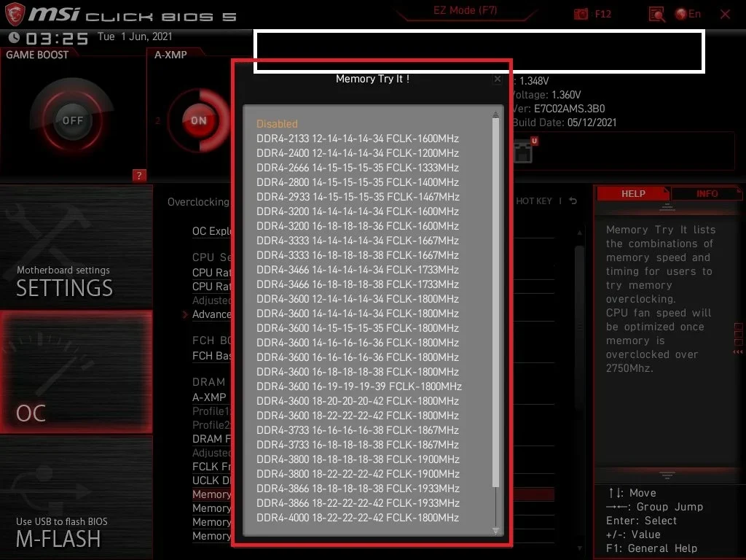Click the red question mark help icon

[x=140, y=175]
